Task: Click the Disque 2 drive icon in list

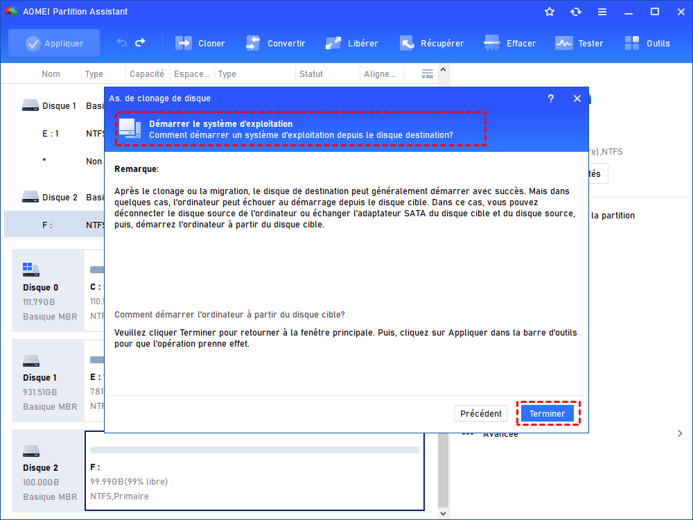Action: coord(30,197)
